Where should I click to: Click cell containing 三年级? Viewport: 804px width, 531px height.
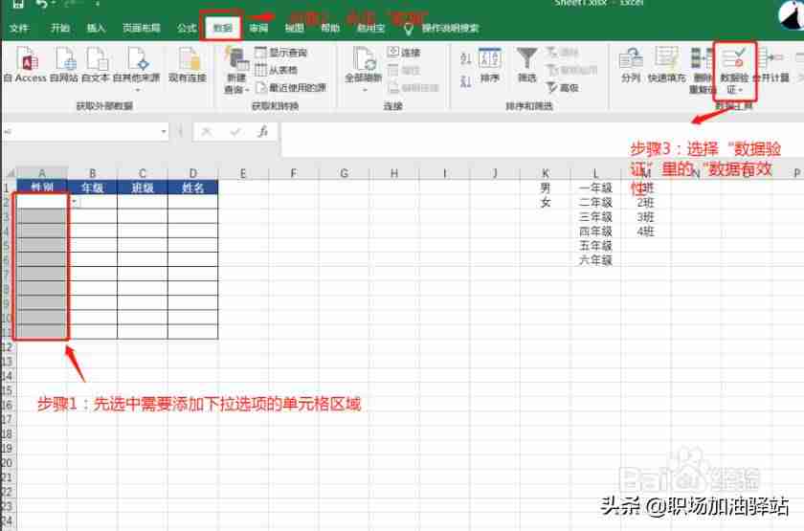coord(595,217)
